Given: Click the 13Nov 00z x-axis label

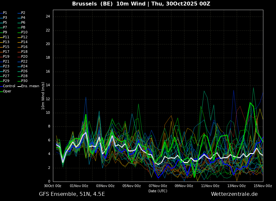Looking at the screenshot, I should tap(237, 186).
